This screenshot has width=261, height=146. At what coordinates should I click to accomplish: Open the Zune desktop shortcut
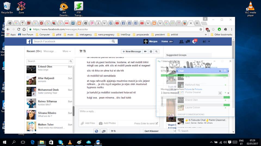coord(21,8)
